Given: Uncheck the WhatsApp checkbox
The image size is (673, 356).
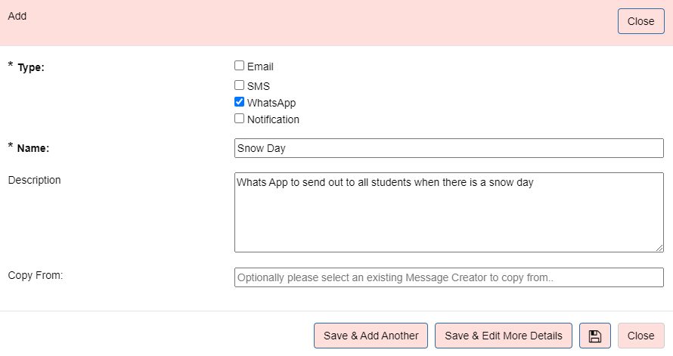Looking at the screenshot, I should 239,101.
